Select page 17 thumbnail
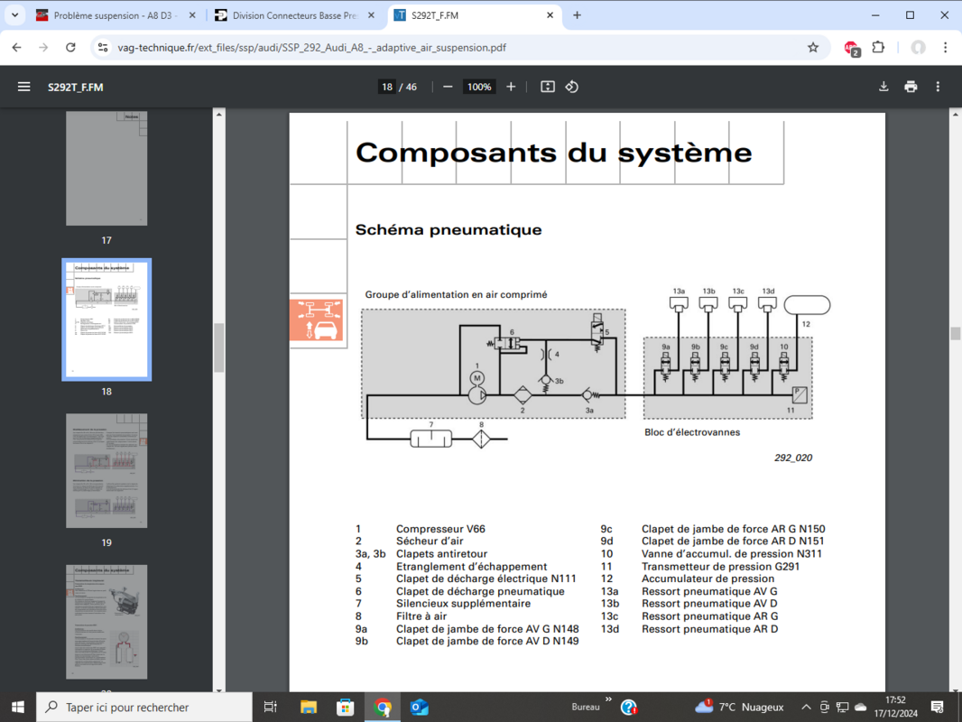Viewport: 962px width, 722px height. click(x=106, y=168)
